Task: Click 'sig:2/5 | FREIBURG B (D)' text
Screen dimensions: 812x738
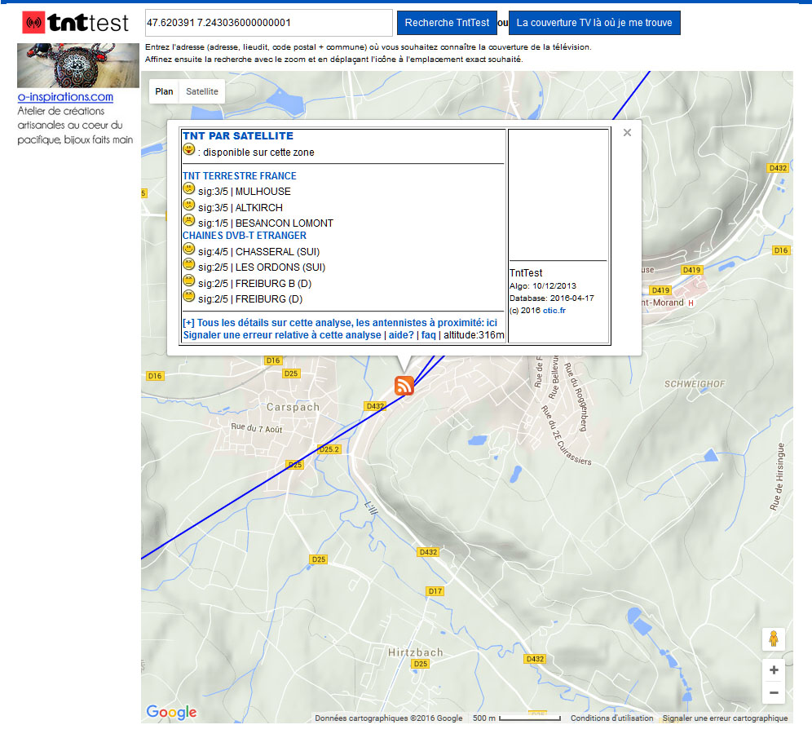Action: [255, 283]
